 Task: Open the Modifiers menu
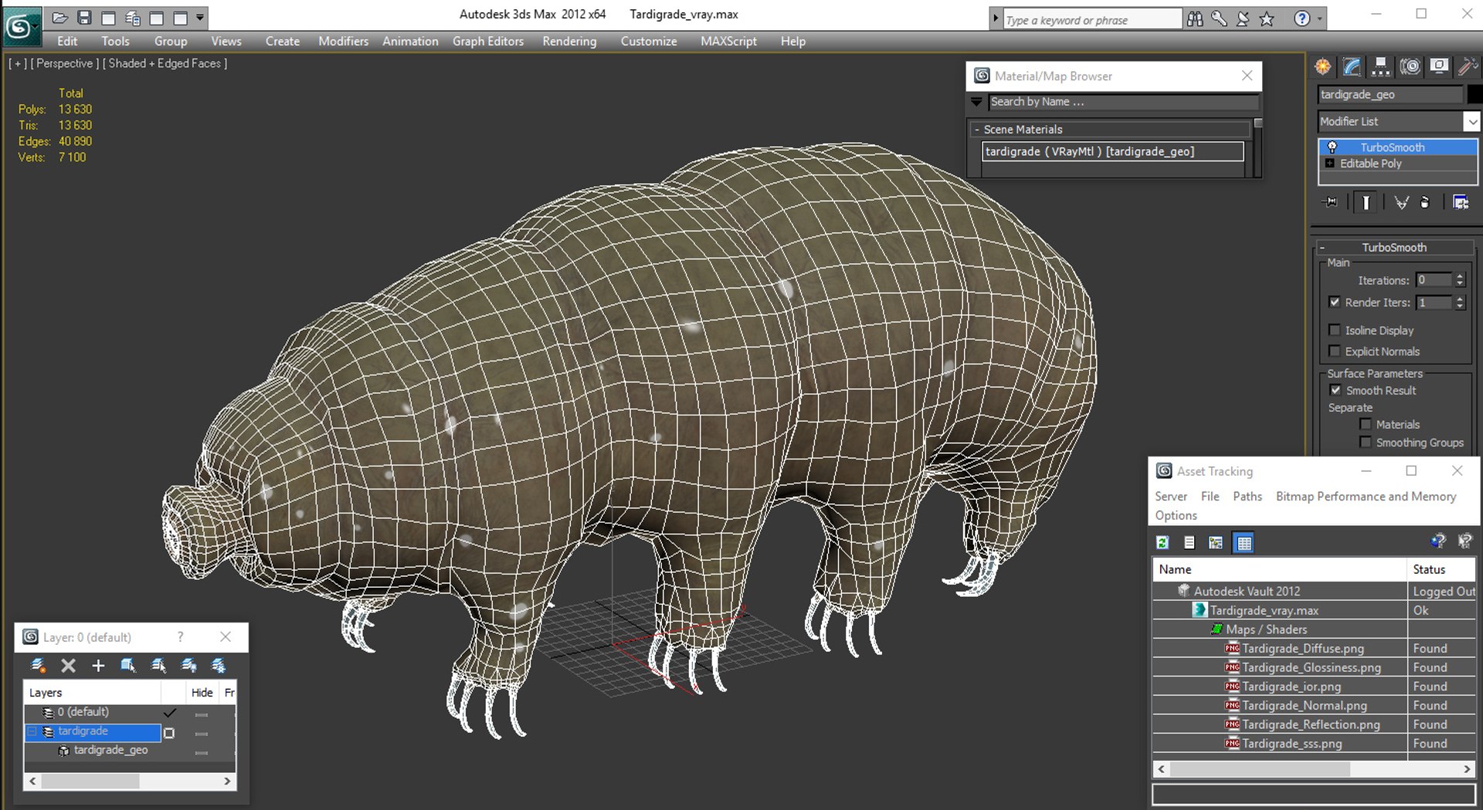click(x=343, y=41)
